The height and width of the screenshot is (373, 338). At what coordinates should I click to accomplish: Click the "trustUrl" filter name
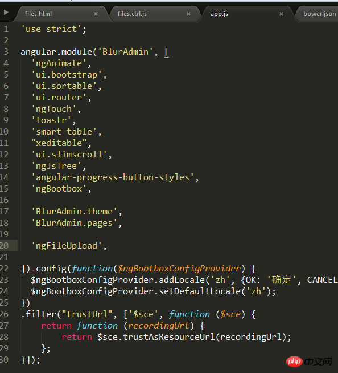point(87,314)
